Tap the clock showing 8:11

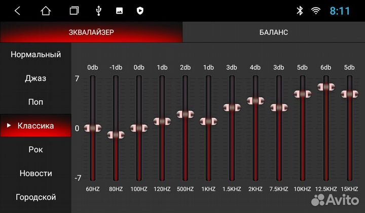click(340, 11)
